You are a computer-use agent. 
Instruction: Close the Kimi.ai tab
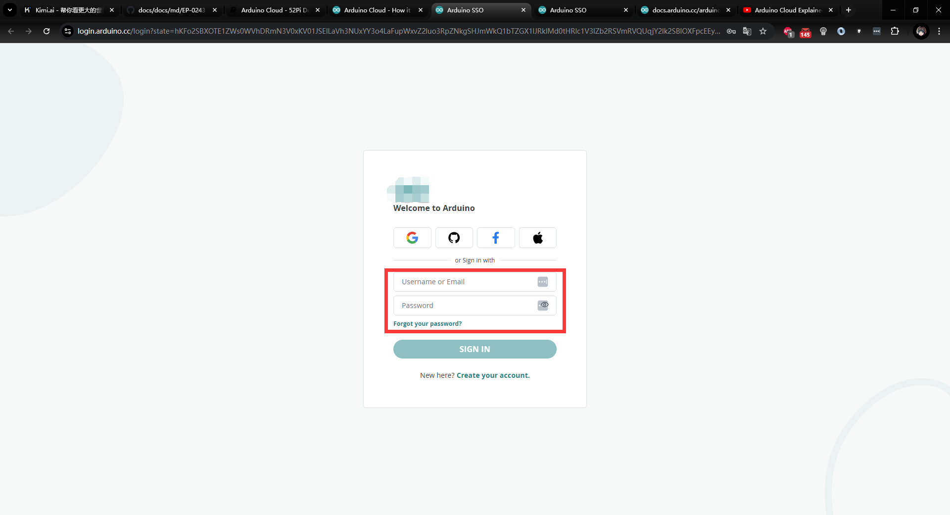pos(112,10)
